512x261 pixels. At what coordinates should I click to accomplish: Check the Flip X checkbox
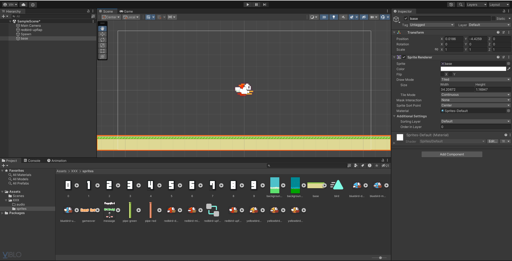click(442, 74)
